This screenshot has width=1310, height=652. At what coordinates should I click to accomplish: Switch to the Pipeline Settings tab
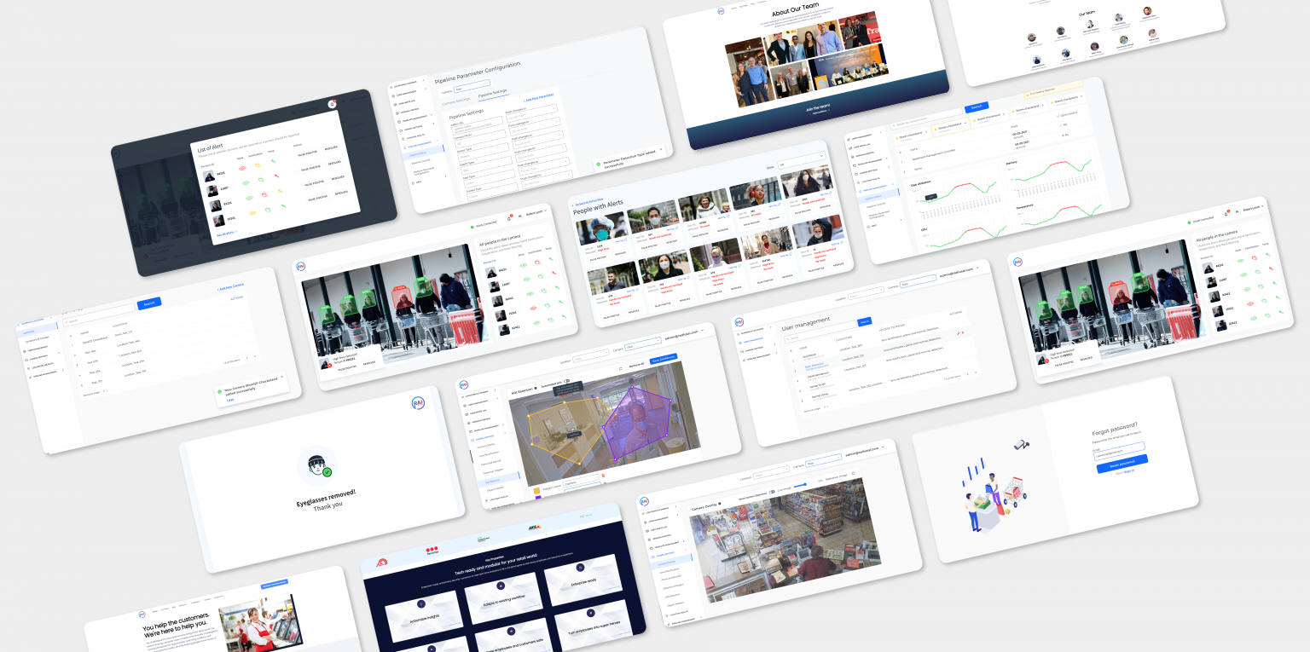coord(492,93)
